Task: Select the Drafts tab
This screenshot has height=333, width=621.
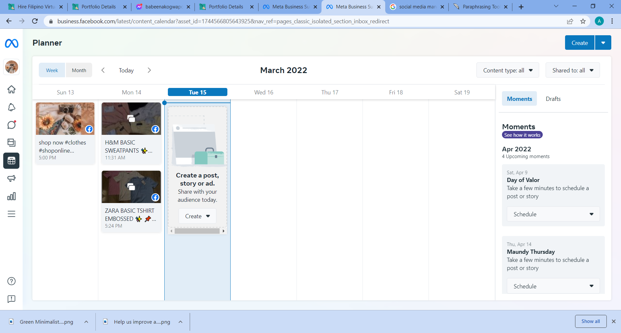Action: [x=553, y=99]
